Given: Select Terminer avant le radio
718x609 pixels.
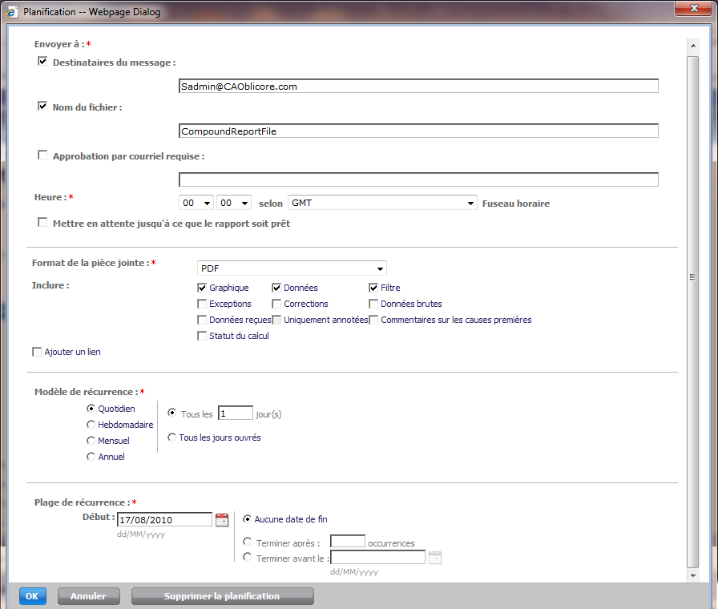Looking at the screenshot, I should [247, 557].
